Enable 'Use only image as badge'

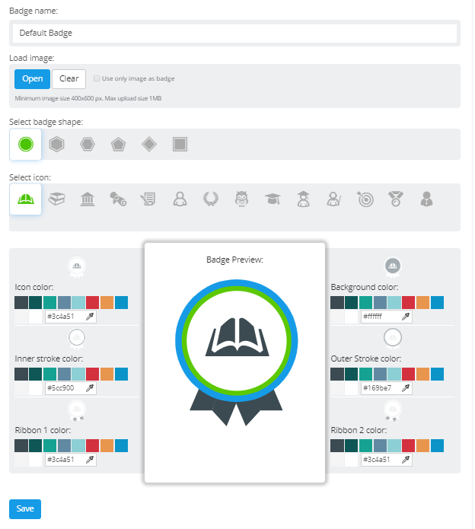pyautogui.click(x=97, y=78)
